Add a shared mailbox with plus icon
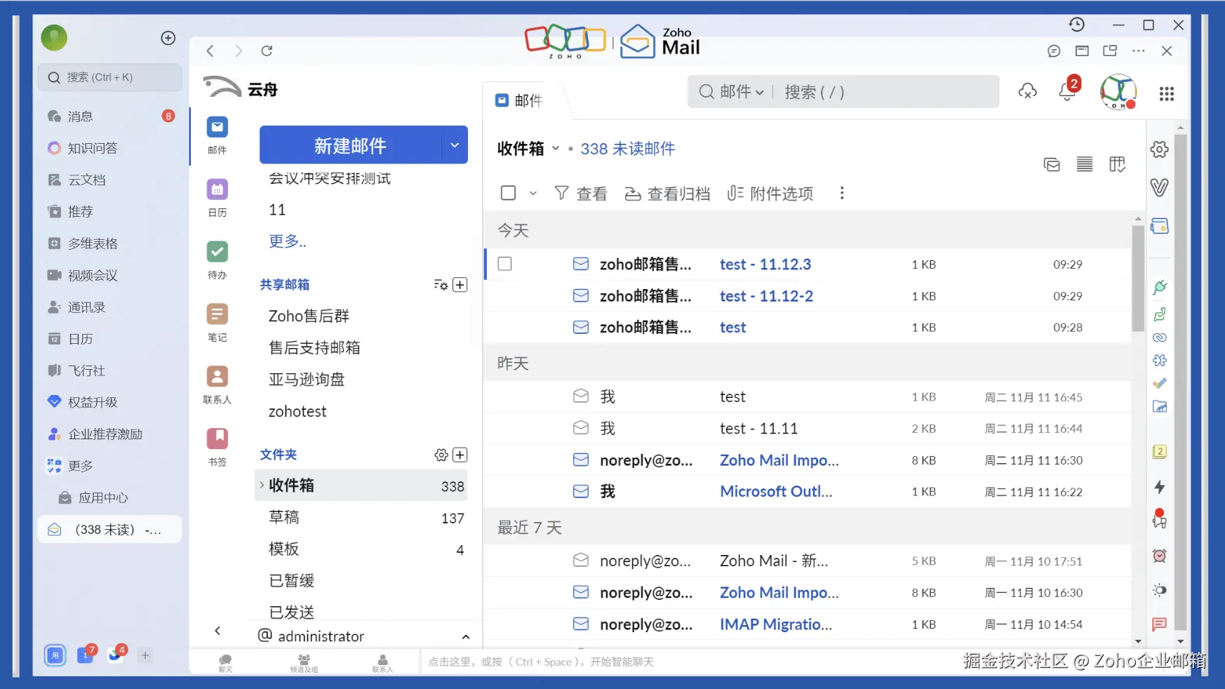 click(x=460, y=285)
